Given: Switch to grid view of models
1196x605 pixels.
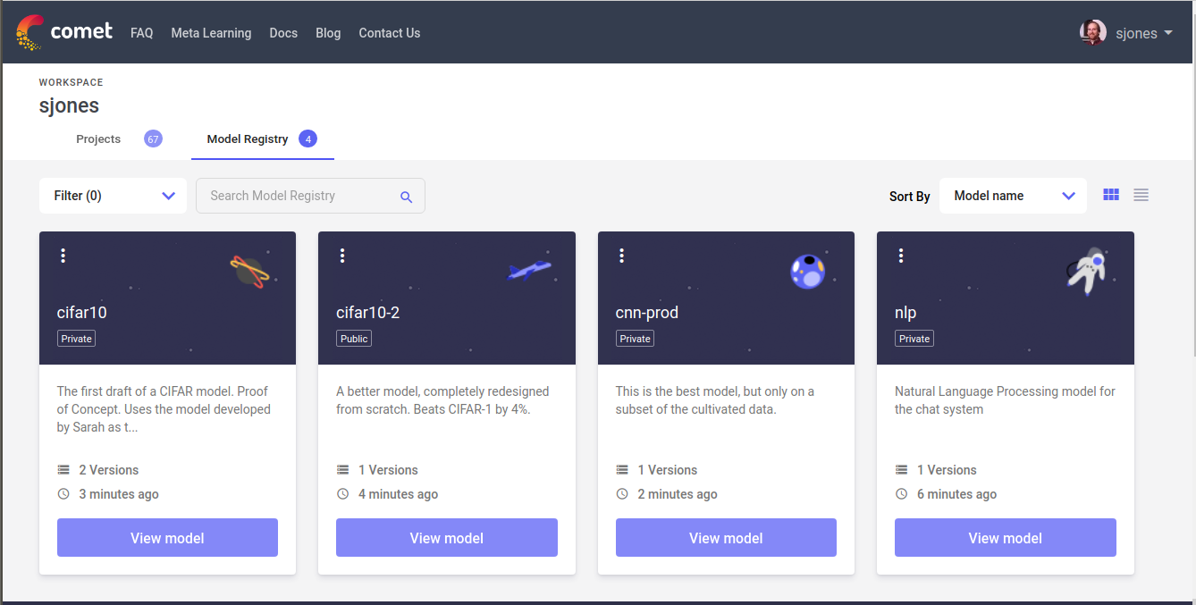Looking at the screenshot, I should click(1110, 195).
